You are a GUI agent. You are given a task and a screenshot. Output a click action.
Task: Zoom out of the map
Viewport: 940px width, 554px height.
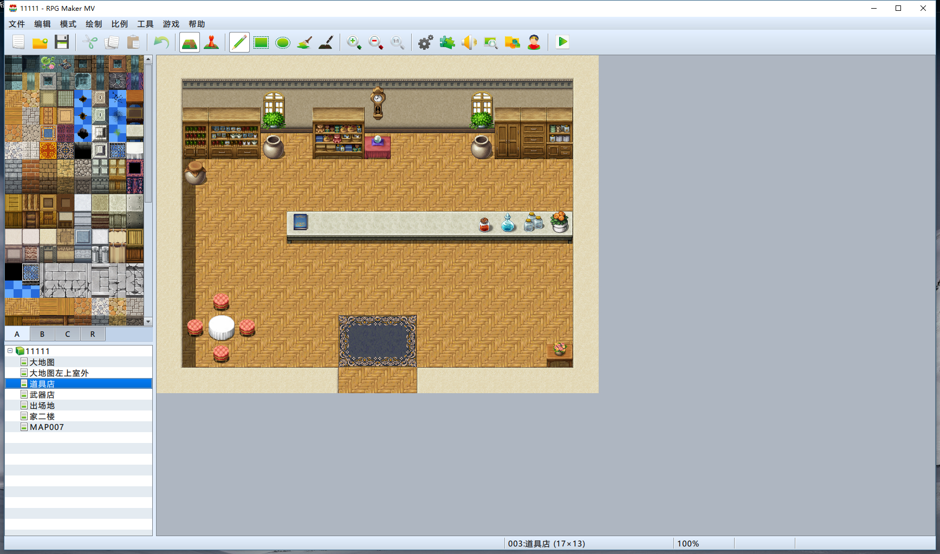(x=376, y=42)
